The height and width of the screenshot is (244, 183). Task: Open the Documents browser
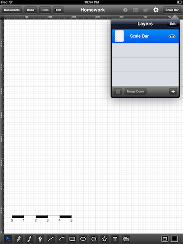coord(12,10)
